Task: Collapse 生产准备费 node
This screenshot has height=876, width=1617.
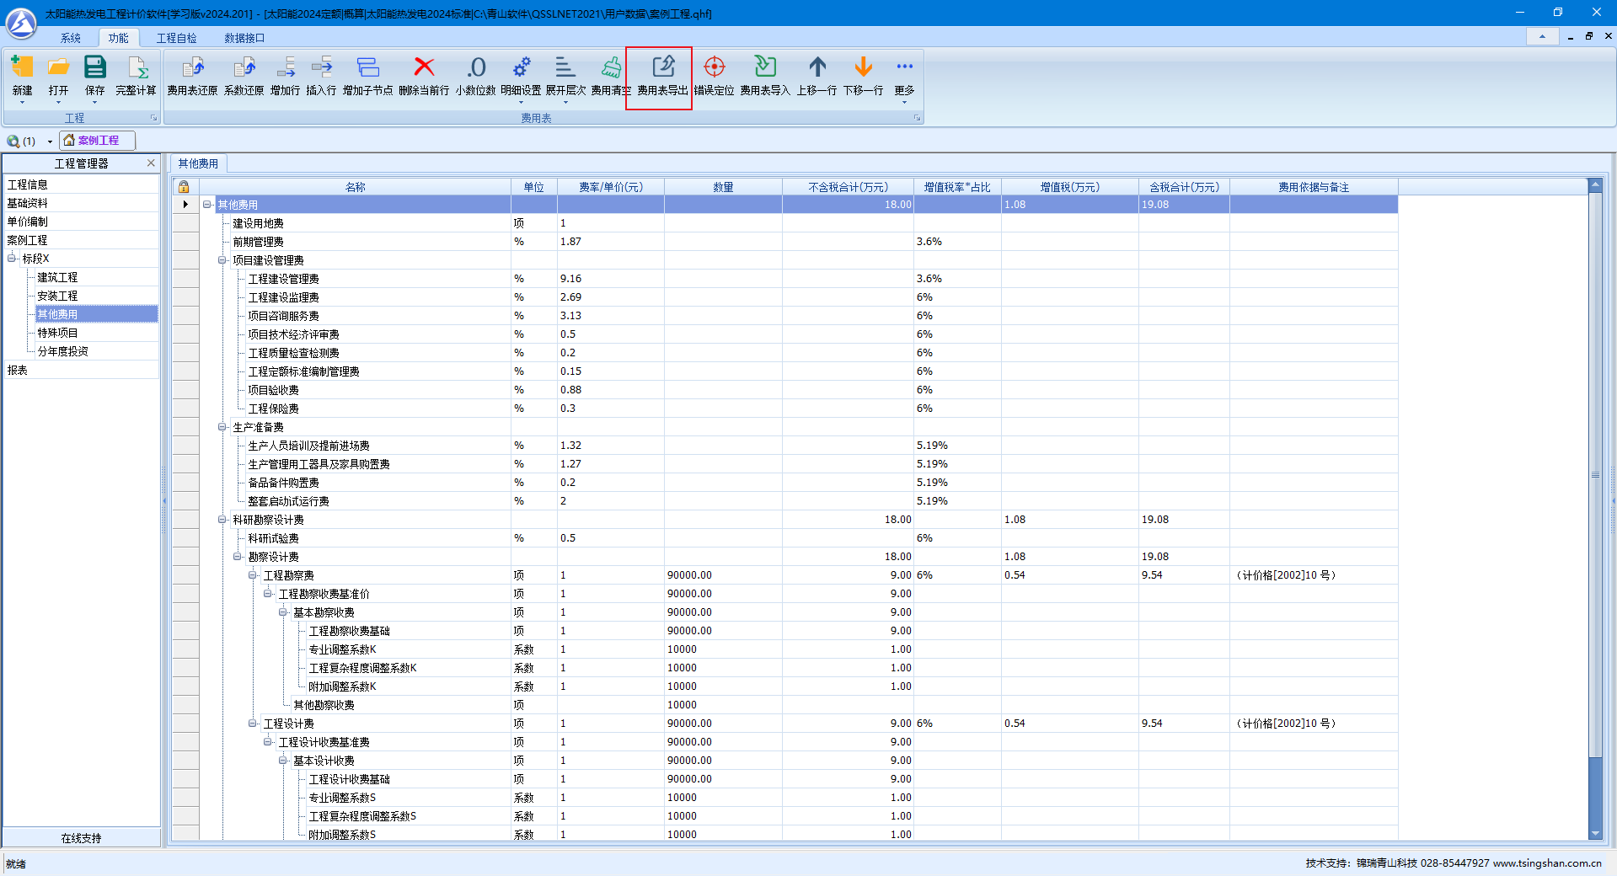Action: point(222,427)
